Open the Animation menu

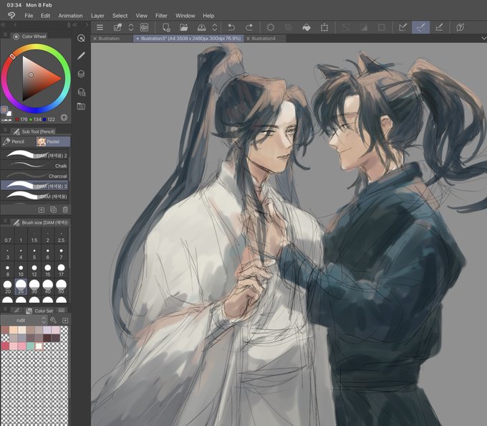pos(70,16)
